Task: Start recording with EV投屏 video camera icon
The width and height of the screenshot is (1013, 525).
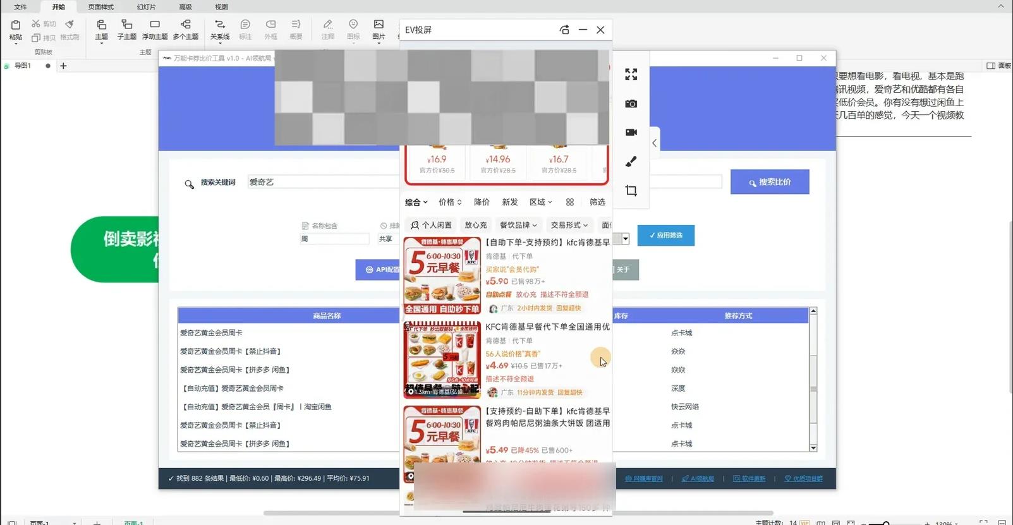Action: 631,133
